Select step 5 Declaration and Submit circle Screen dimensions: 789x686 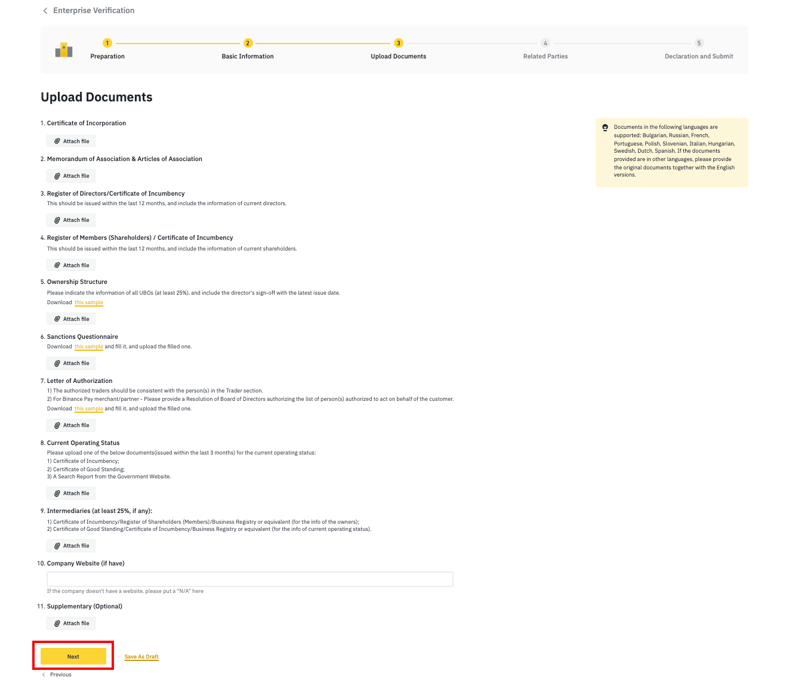pos(699,43)
